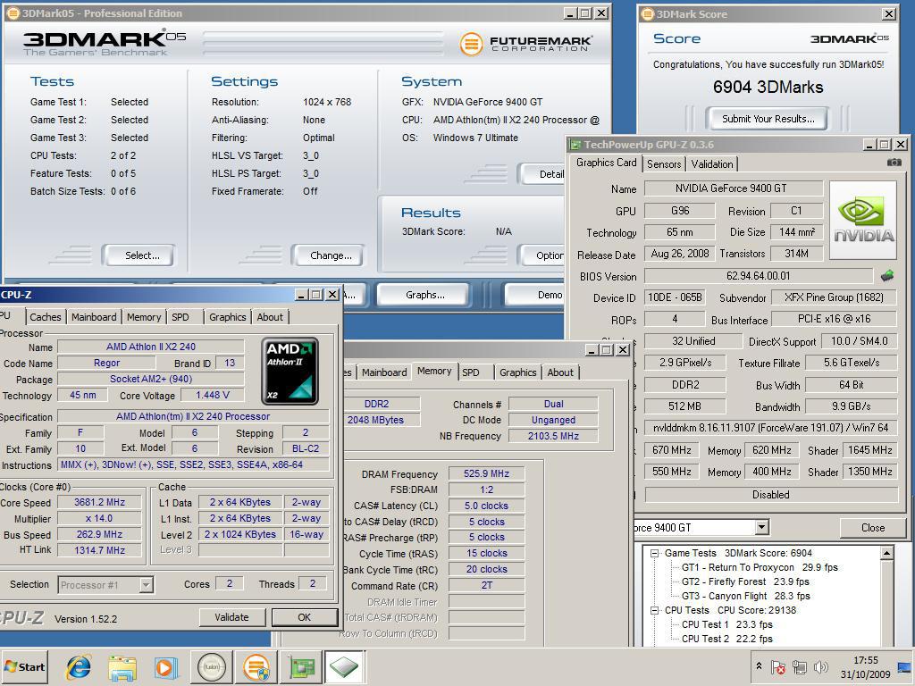The height and width of the screenshot is (686, 915).
Task: Click the BIOS Version field 62.94.64.00.01
Action: pos(758,276)
